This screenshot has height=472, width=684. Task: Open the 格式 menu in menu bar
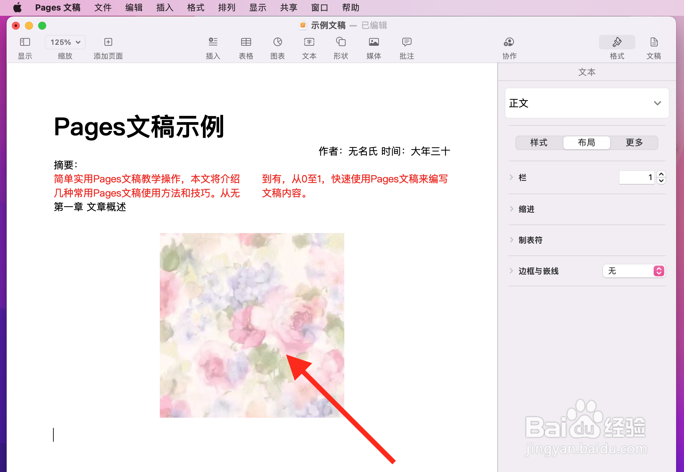coord(196,7)
